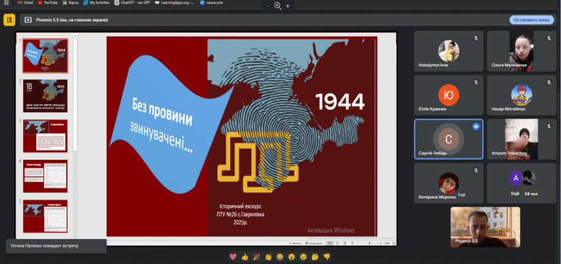Open the YouTube bookmark
The height and width of the screenshot is (264, 561).
coord(48,3)
